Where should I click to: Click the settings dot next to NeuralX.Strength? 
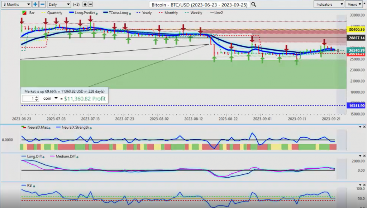coord(91,128)
